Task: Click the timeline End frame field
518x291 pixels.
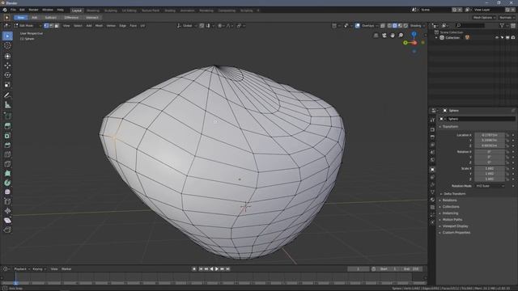Action: 412,269
